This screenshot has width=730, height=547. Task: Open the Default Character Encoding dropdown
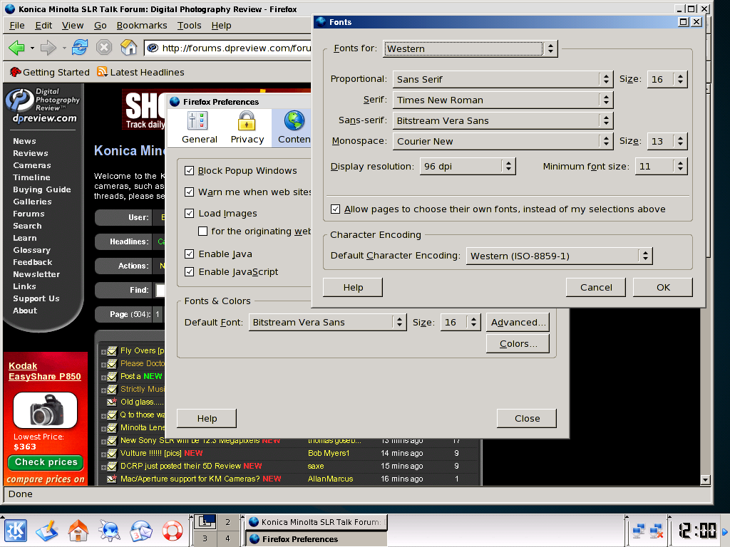tap(559, 256)
